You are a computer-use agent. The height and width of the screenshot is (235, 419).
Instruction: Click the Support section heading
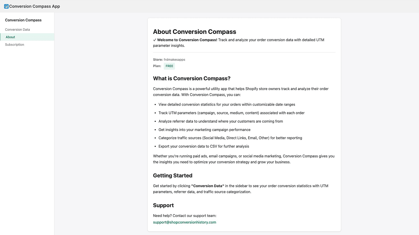[x=163, y=205]
